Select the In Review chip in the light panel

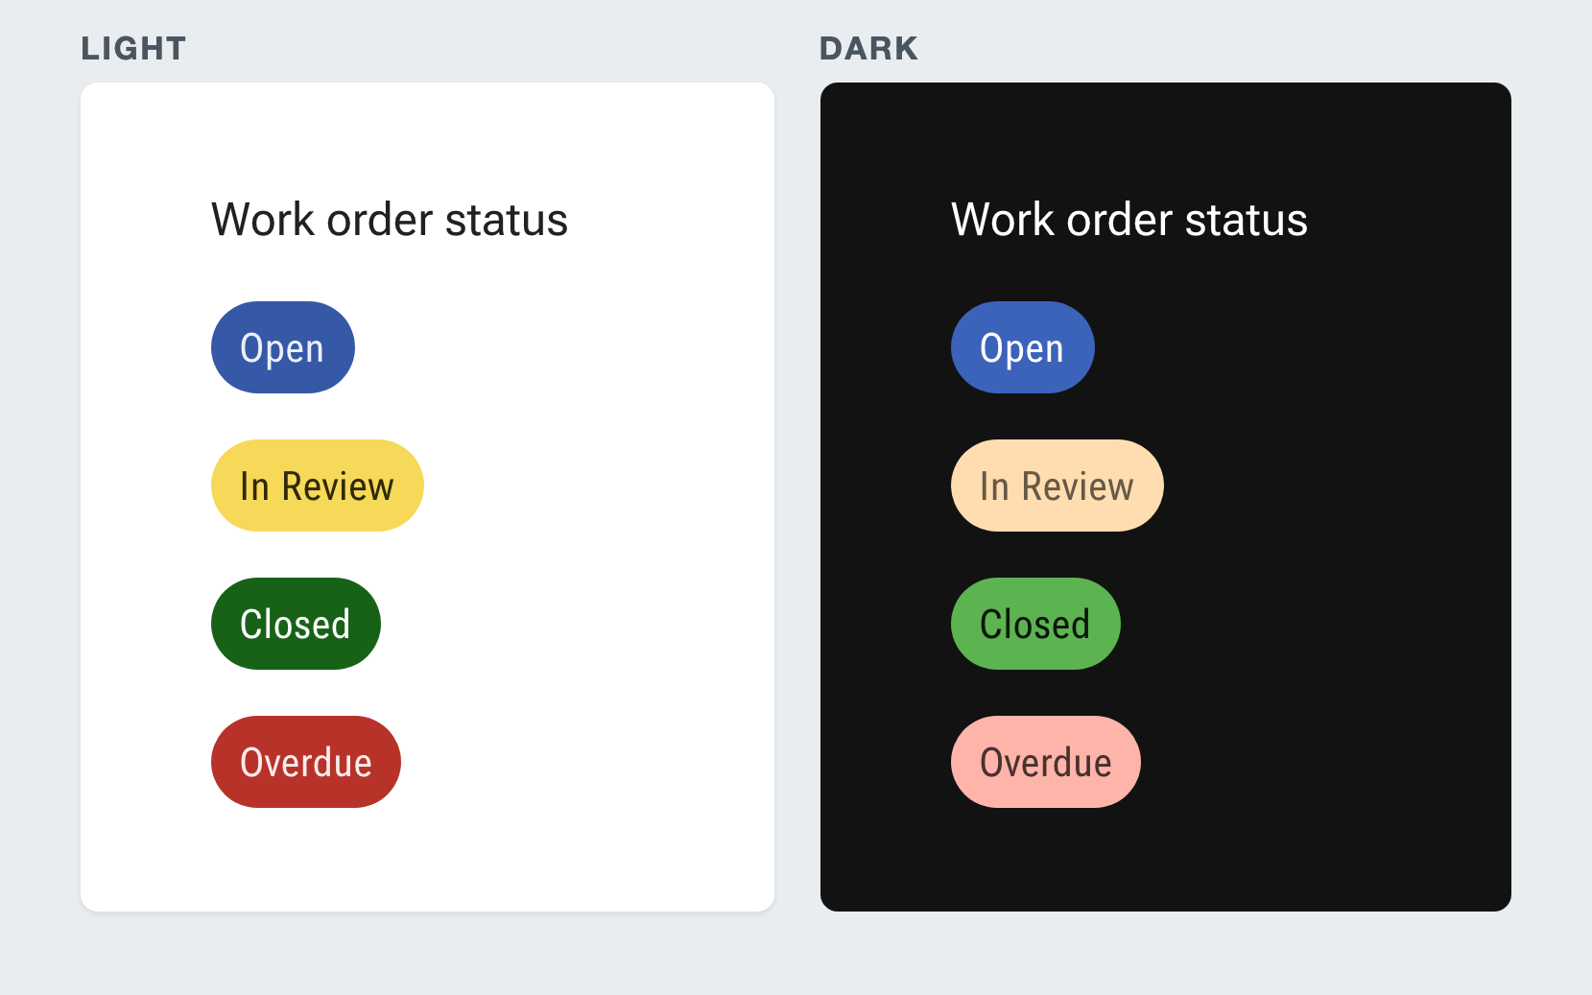(x=317, y=486)
